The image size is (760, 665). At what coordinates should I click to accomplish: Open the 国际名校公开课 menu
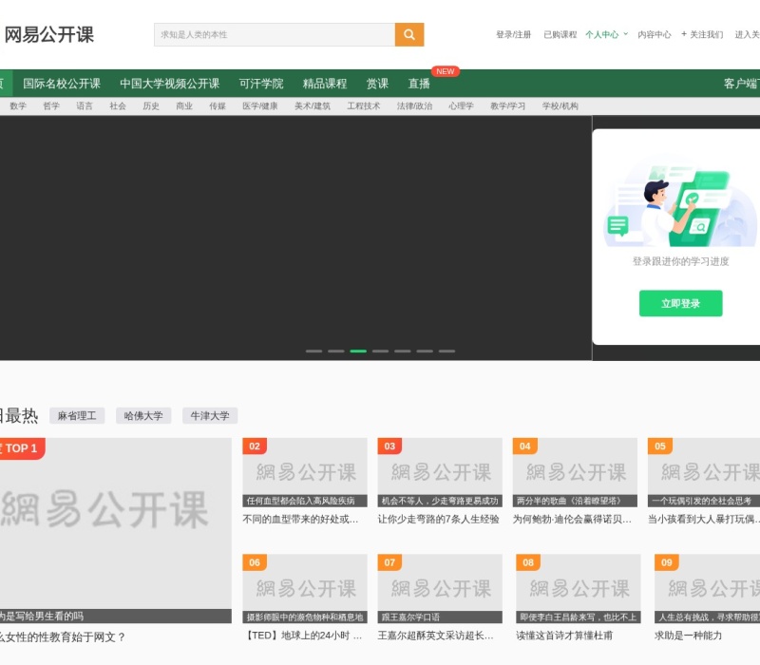[x=62, y=84]
